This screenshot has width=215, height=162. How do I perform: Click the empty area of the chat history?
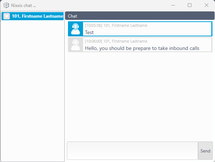coord(140,96)
